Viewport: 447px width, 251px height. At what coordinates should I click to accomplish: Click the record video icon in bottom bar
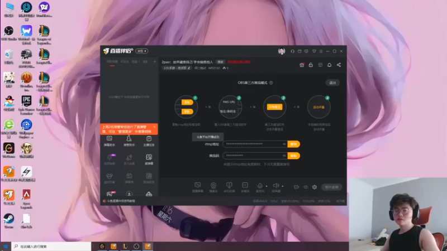[297, 187]
